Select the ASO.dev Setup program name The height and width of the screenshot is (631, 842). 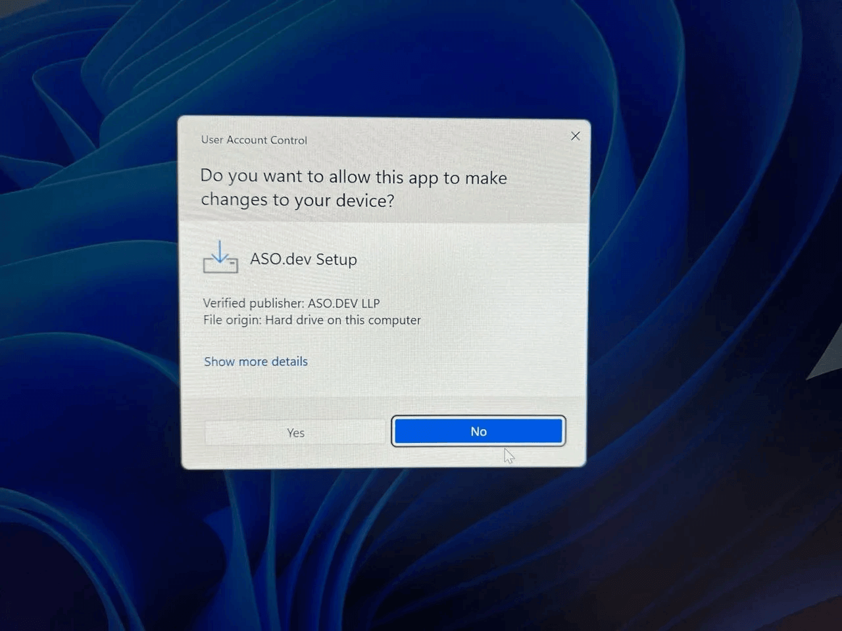303,259
